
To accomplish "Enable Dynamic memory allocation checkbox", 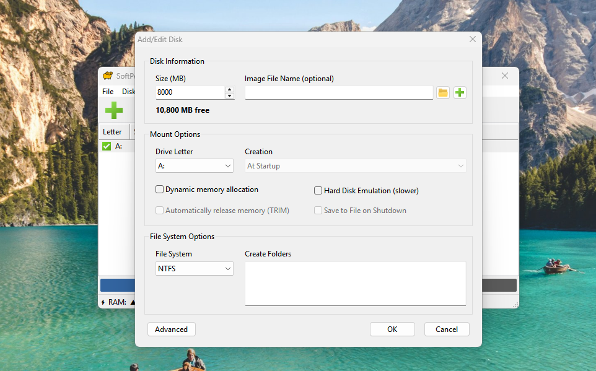I will pyautogui.click(x=160, y=190).
